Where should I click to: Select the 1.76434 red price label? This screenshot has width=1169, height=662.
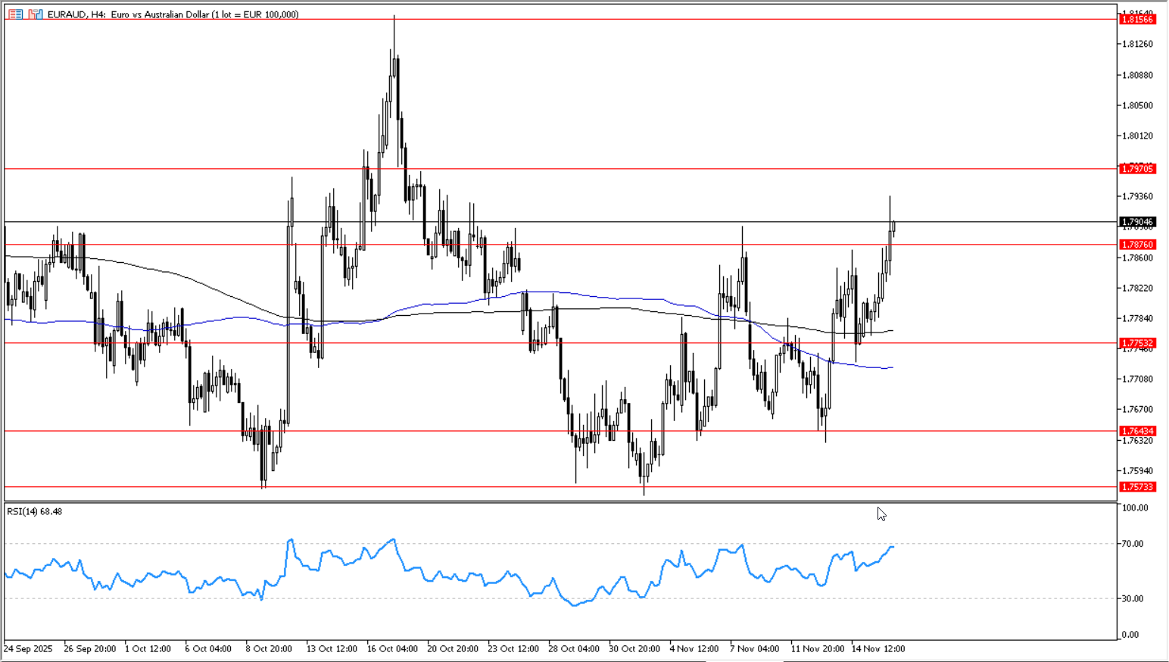click(1137, 431)
